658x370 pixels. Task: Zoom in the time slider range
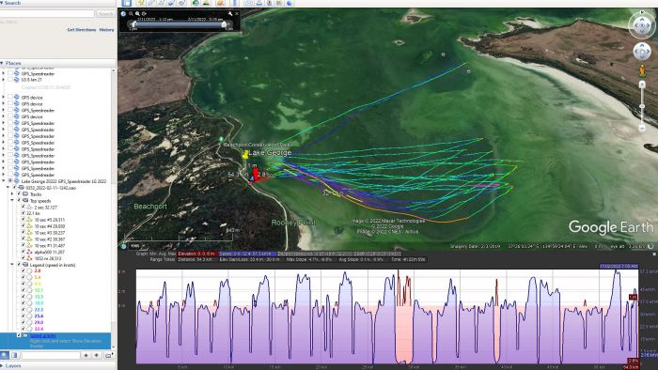click(x=137, y=14)
